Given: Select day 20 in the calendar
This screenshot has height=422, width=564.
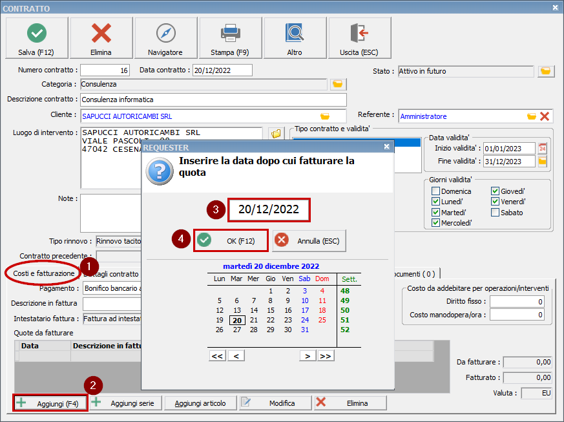Looking at the screenshot, I should [237, 320].
